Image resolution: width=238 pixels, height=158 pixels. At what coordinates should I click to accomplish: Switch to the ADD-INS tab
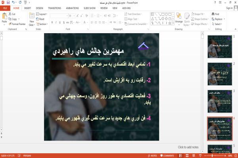pyautogui.click(x=126, y=8)
